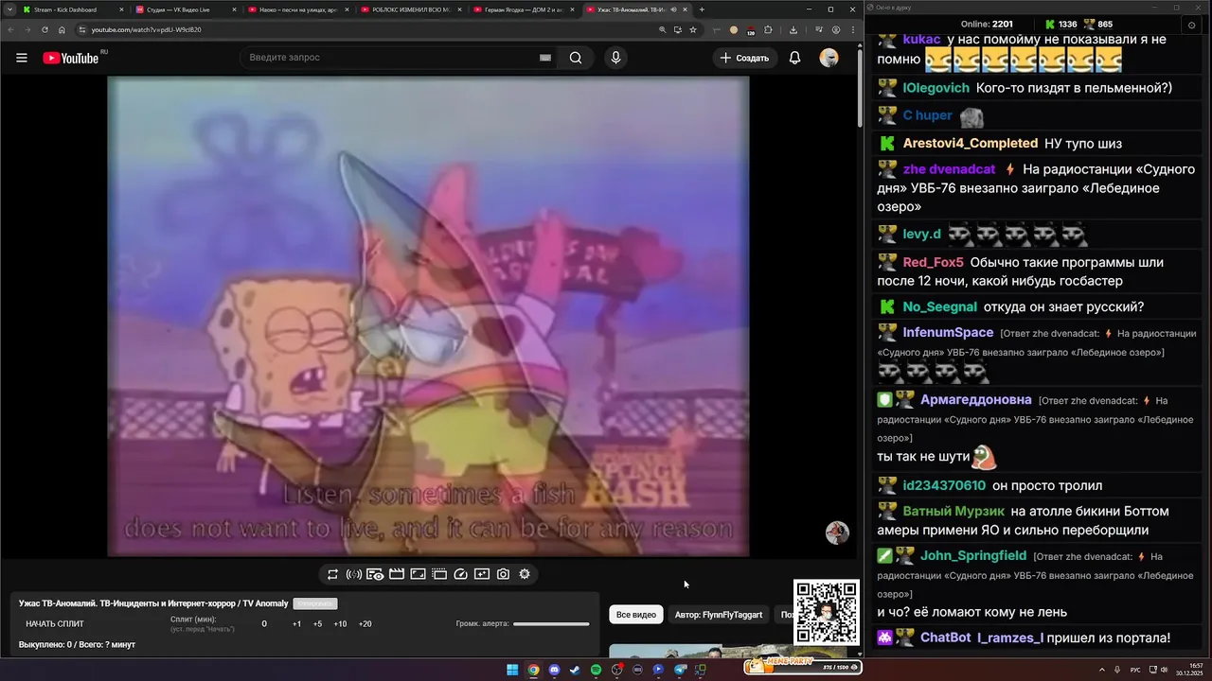Click the video filters plus-frame icon
Screen dimensions: 1212x681
(x=482, y=574)
